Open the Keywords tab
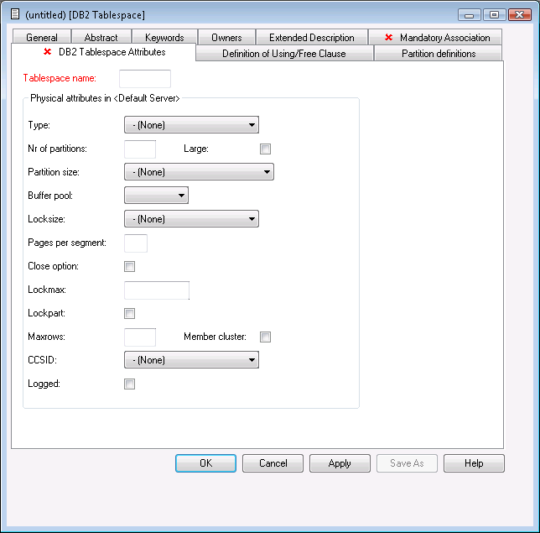The image size is (540, 533). point(164,37)
